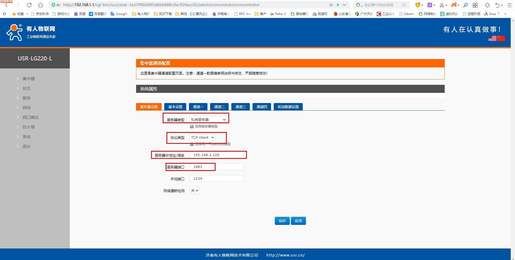Image resolution: width=515 pixels, height=260 pixels.
Task: Switch language with the US flag
Action: [x=492, y=38]
